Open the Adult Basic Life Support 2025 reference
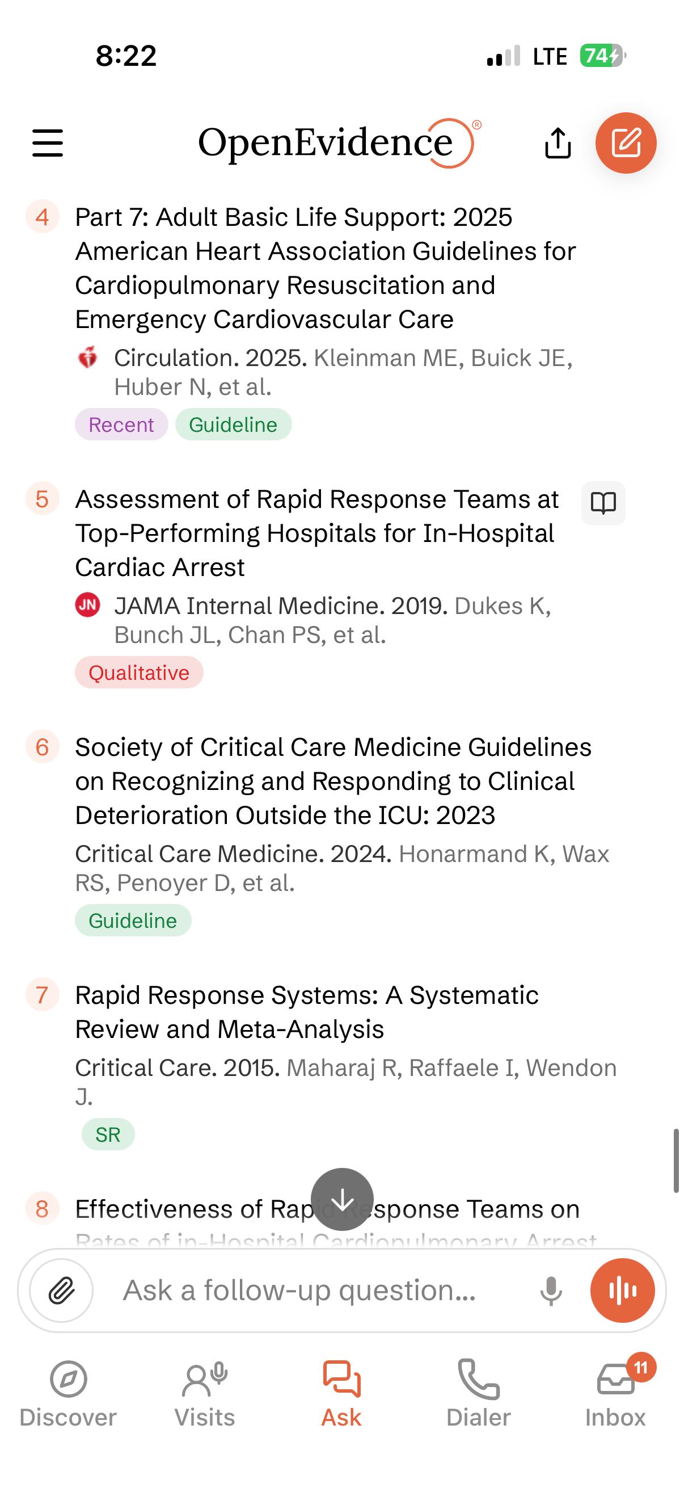The width and height of the screenshot is (684, 1488). (326, 268)
